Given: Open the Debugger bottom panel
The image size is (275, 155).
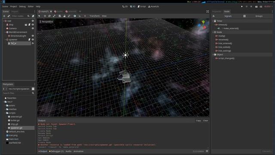Looking at the screenshot, I should click(56, 151).
